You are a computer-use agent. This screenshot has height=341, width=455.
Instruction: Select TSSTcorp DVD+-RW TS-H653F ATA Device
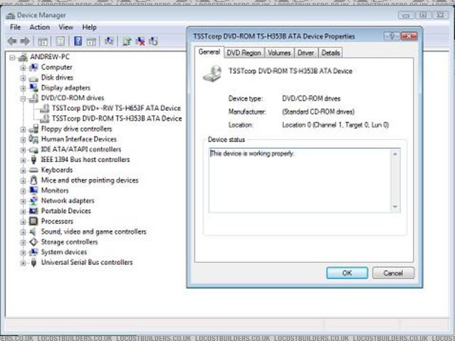(117, 108)
